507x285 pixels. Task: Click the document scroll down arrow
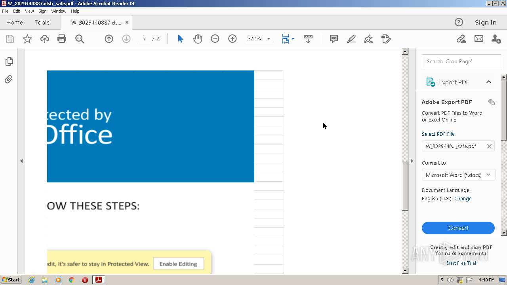click(405, 271)
